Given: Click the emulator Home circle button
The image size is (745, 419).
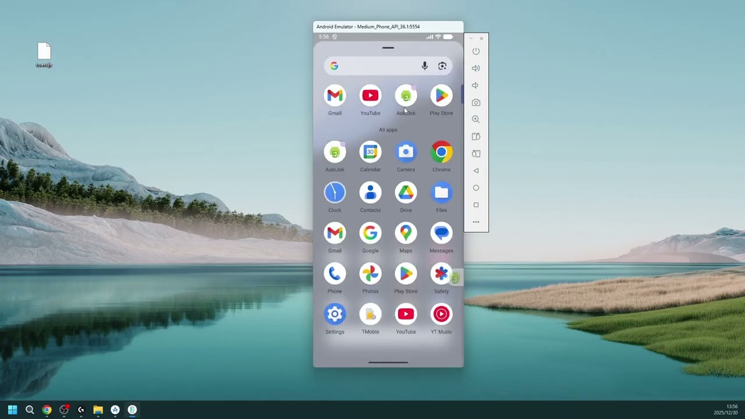Looking at the screenshot, I should [476, 188].
